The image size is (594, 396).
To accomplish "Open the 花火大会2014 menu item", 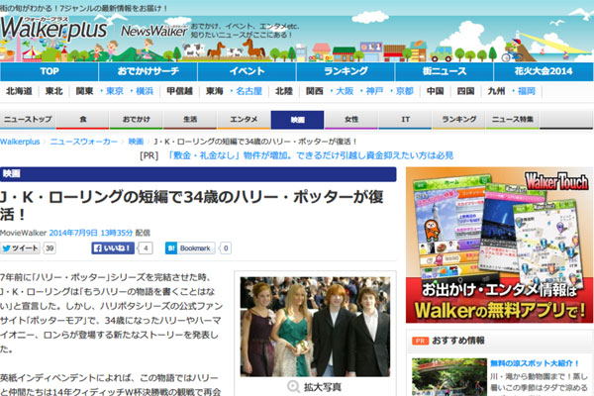I will [544, 71].
